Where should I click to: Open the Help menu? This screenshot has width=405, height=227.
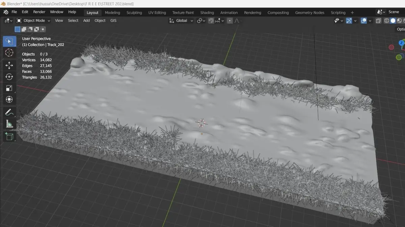click(x=72, y=12)
